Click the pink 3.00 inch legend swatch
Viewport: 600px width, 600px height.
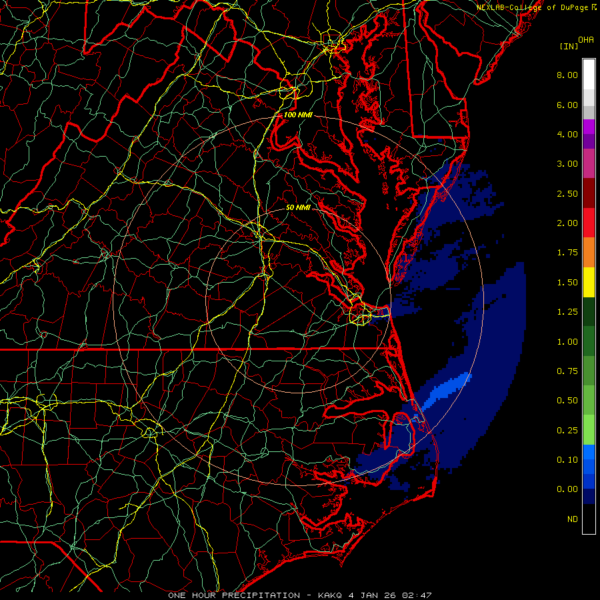(589, 163)
